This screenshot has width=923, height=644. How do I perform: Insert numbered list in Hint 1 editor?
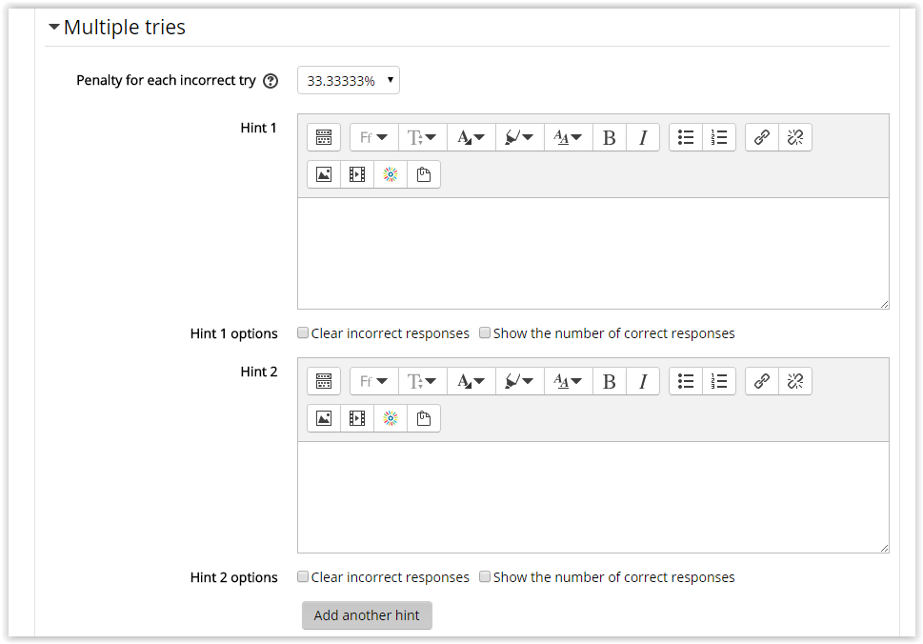point(719,137)
